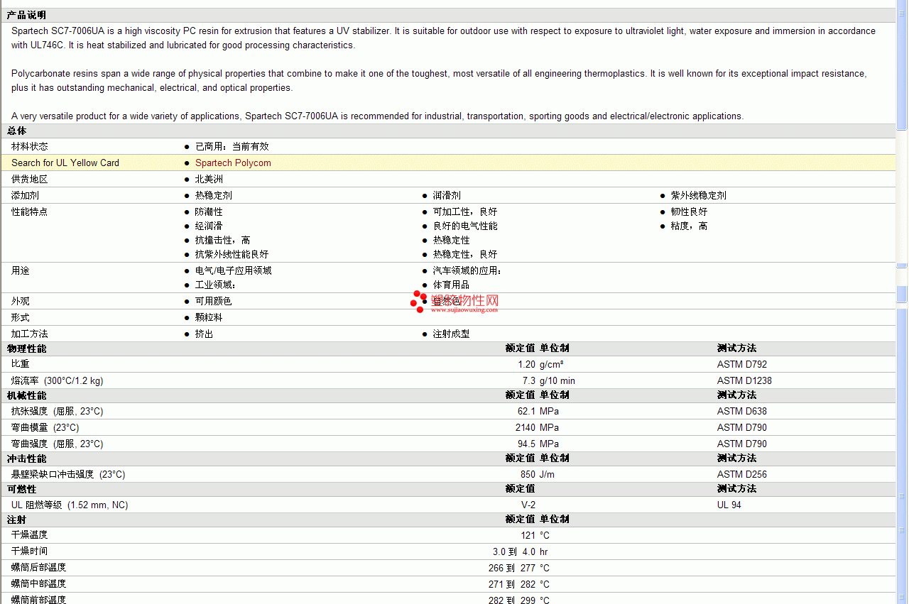Screen dimensions: 909x604
Task: Click the 干燥温度 row label
Action: coord(30,534)
